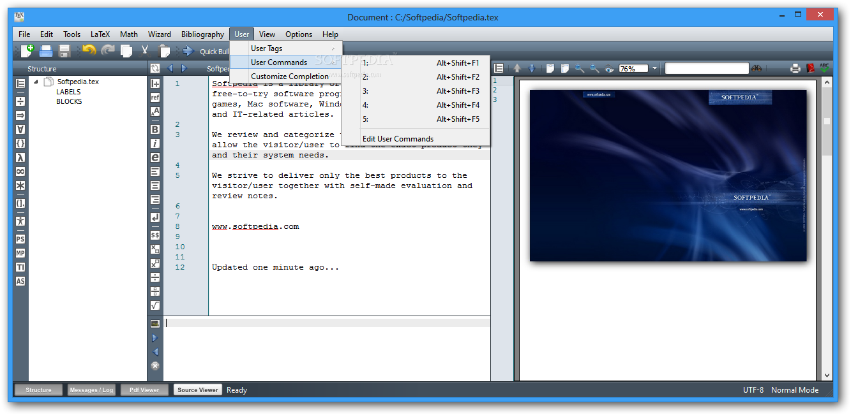Toggle the Messages / Log panel

click(91, 390)
